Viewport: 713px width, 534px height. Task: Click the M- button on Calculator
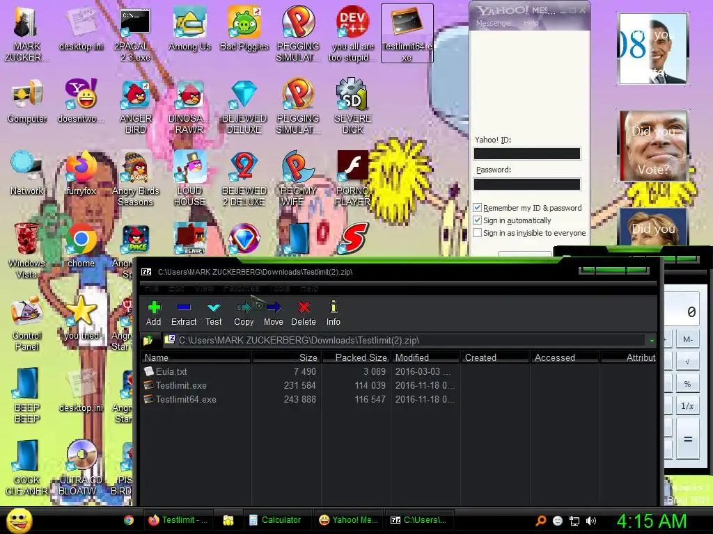coord(687,339)
